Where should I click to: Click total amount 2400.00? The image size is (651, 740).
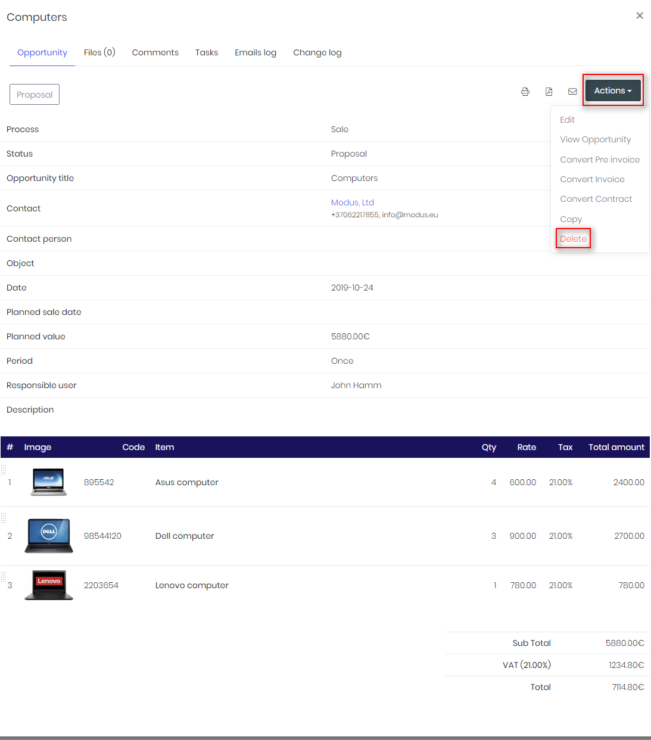tap(629, 482)
